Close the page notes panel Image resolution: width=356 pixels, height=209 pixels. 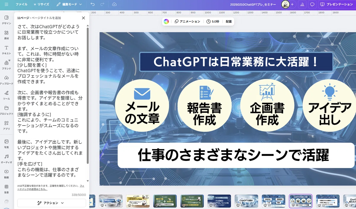coord(83,18)
